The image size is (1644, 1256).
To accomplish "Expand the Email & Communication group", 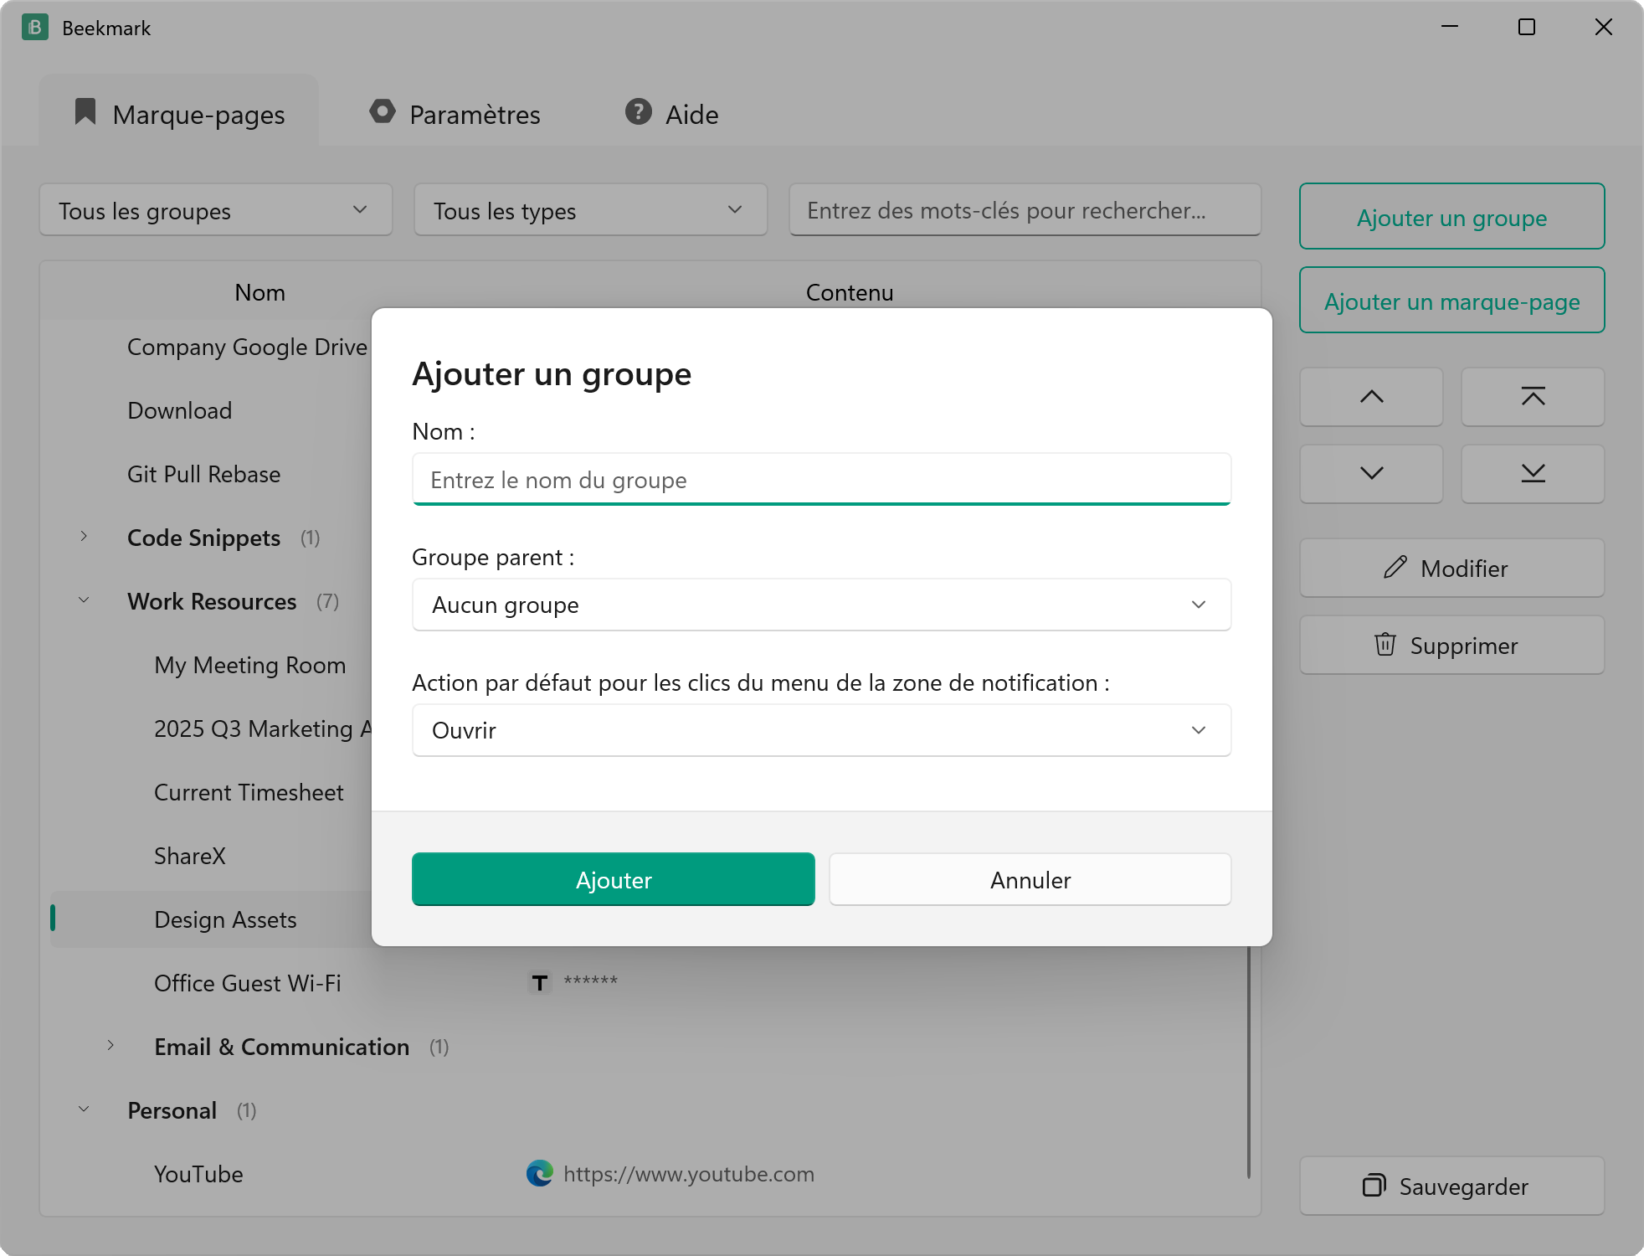I will (x=110, y=1046).
